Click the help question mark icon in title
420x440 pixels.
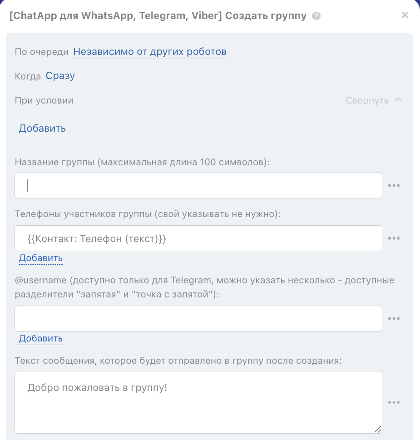(316, 16)
